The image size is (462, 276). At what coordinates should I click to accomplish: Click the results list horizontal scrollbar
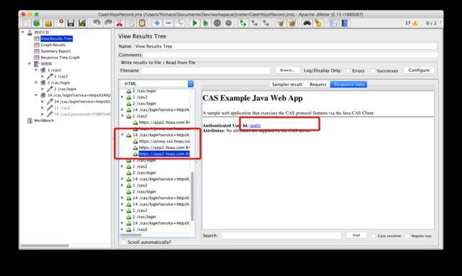point(131,235)
